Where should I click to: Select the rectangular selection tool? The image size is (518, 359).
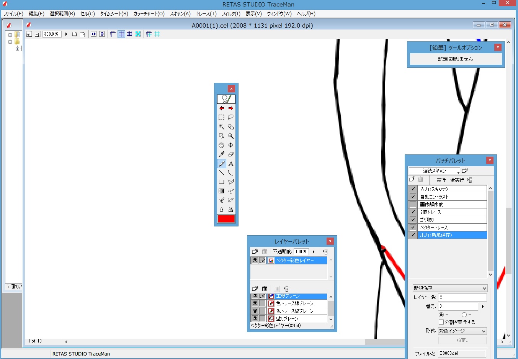coord(221,118)
